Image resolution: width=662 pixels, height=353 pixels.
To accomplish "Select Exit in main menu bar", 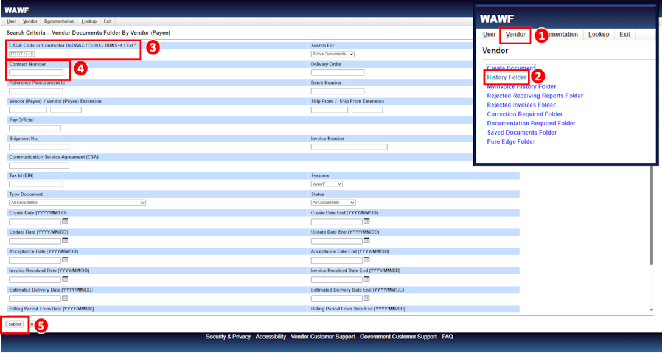I will click(x=108, y=21).
